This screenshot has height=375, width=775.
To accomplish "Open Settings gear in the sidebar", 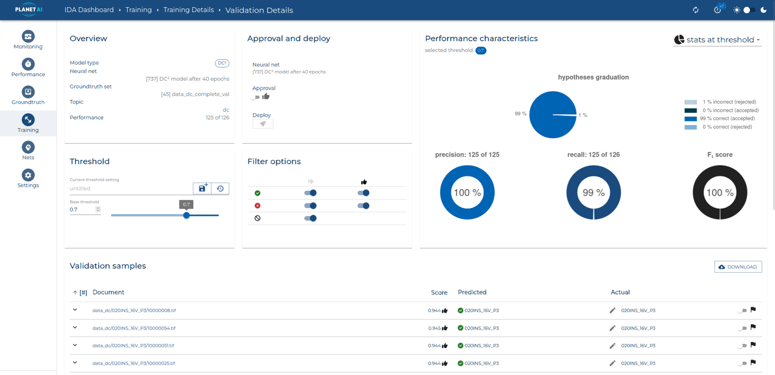I will click(x=28, y=175).
